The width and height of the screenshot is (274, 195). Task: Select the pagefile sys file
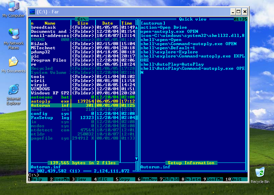click(83, 138)
